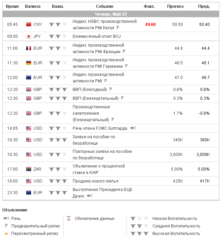Click the hourglass icon in the legend
The width and height of the screenshot is (221, 238).
click(69, 218)
